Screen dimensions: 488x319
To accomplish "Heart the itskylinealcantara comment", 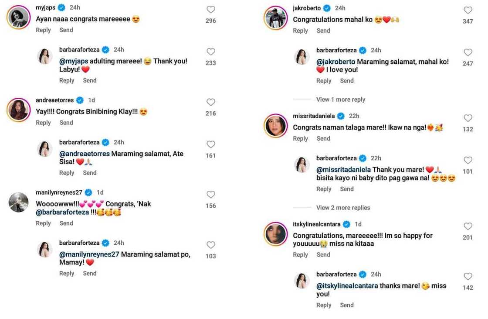I will [x=468, y=226].
